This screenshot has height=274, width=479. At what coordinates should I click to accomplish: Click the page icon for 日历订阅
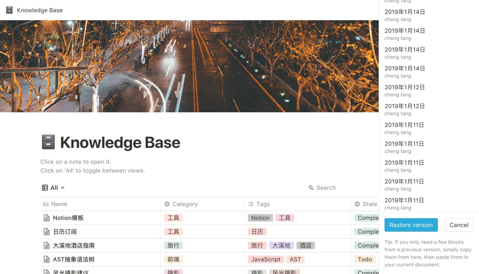point(47,232)
